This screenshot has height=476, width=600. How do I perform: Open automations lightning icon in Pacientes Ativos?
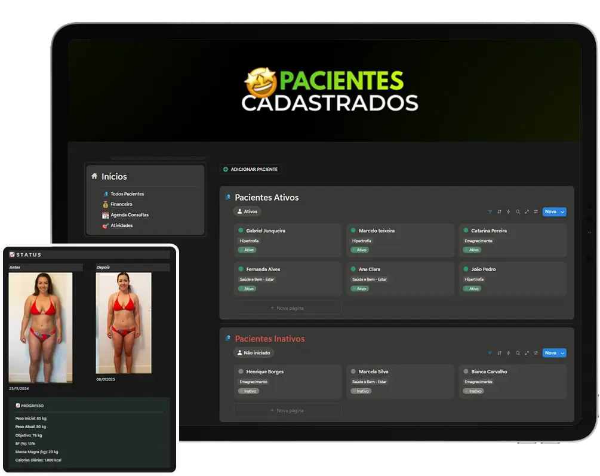[x=508, y=211]
